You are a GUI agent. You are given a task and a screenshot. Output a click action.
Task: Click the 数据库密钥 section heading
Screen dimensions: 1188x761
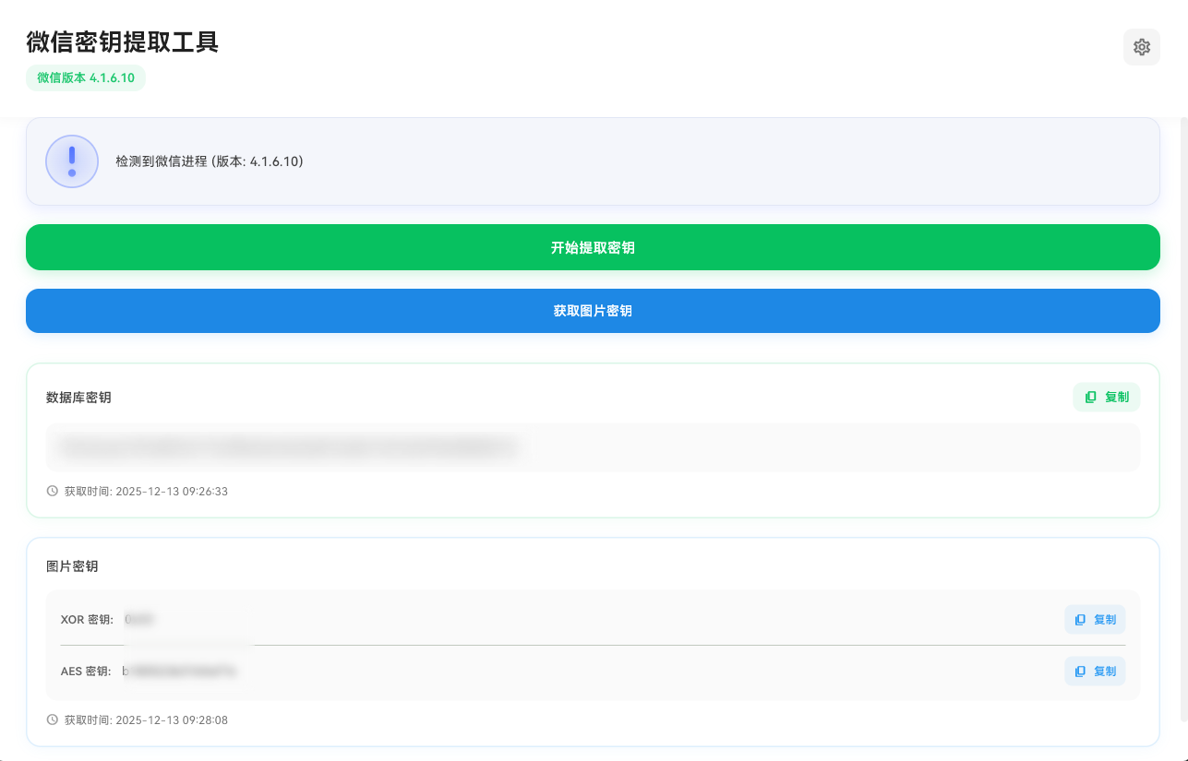[78, 398]
